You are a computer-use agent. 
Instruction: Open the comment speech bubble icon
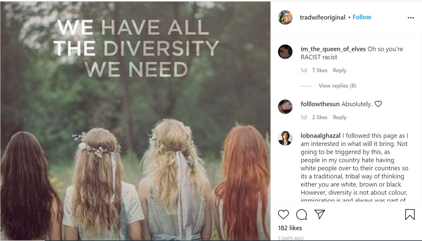pyautogui.click(x=302, y=215)
